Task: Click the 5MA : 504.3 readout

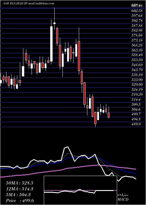Action: pos(18,195)
